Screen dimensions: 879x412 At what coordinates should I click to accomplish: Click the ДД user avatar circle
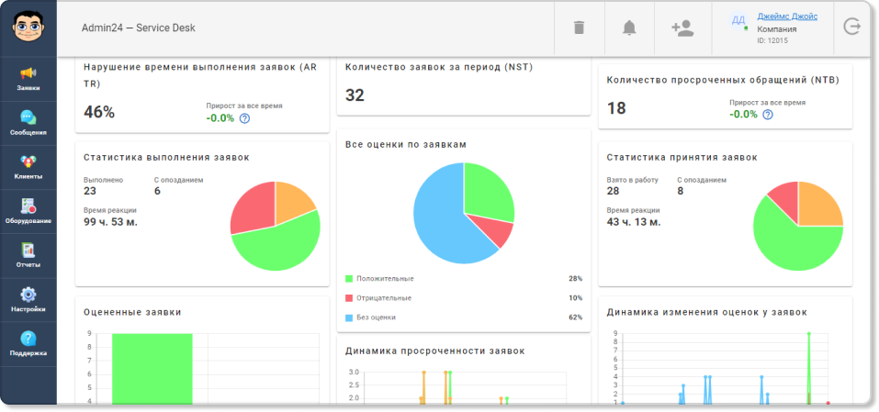coord(738,20)
